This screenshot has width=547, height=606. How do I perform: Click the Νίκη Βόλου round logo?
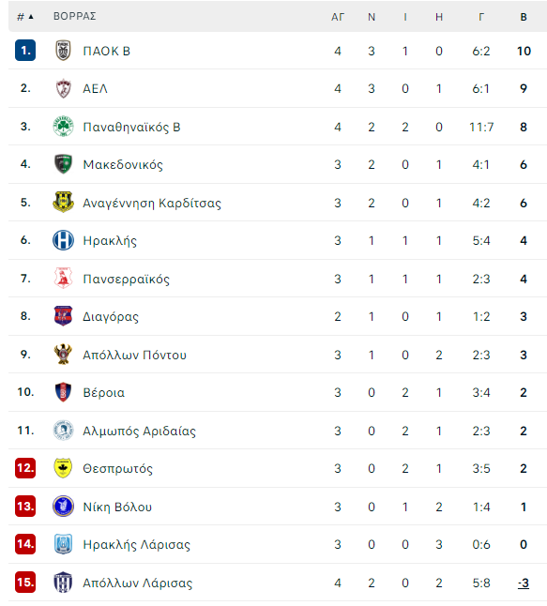click(63, 506)
